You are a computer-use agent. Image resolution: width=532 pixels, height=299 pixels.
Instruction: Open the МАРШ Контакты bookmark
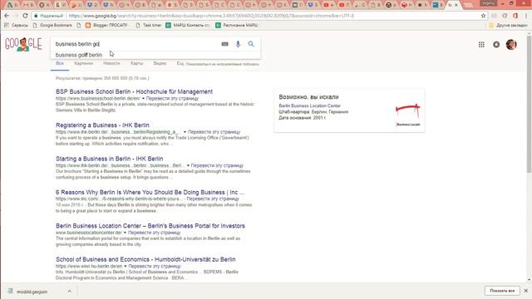coord(188,25)
